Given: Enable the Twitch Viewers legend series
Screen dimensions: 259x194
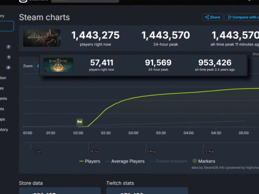Looking at the screenshot, I should click(x=169, y=161).
